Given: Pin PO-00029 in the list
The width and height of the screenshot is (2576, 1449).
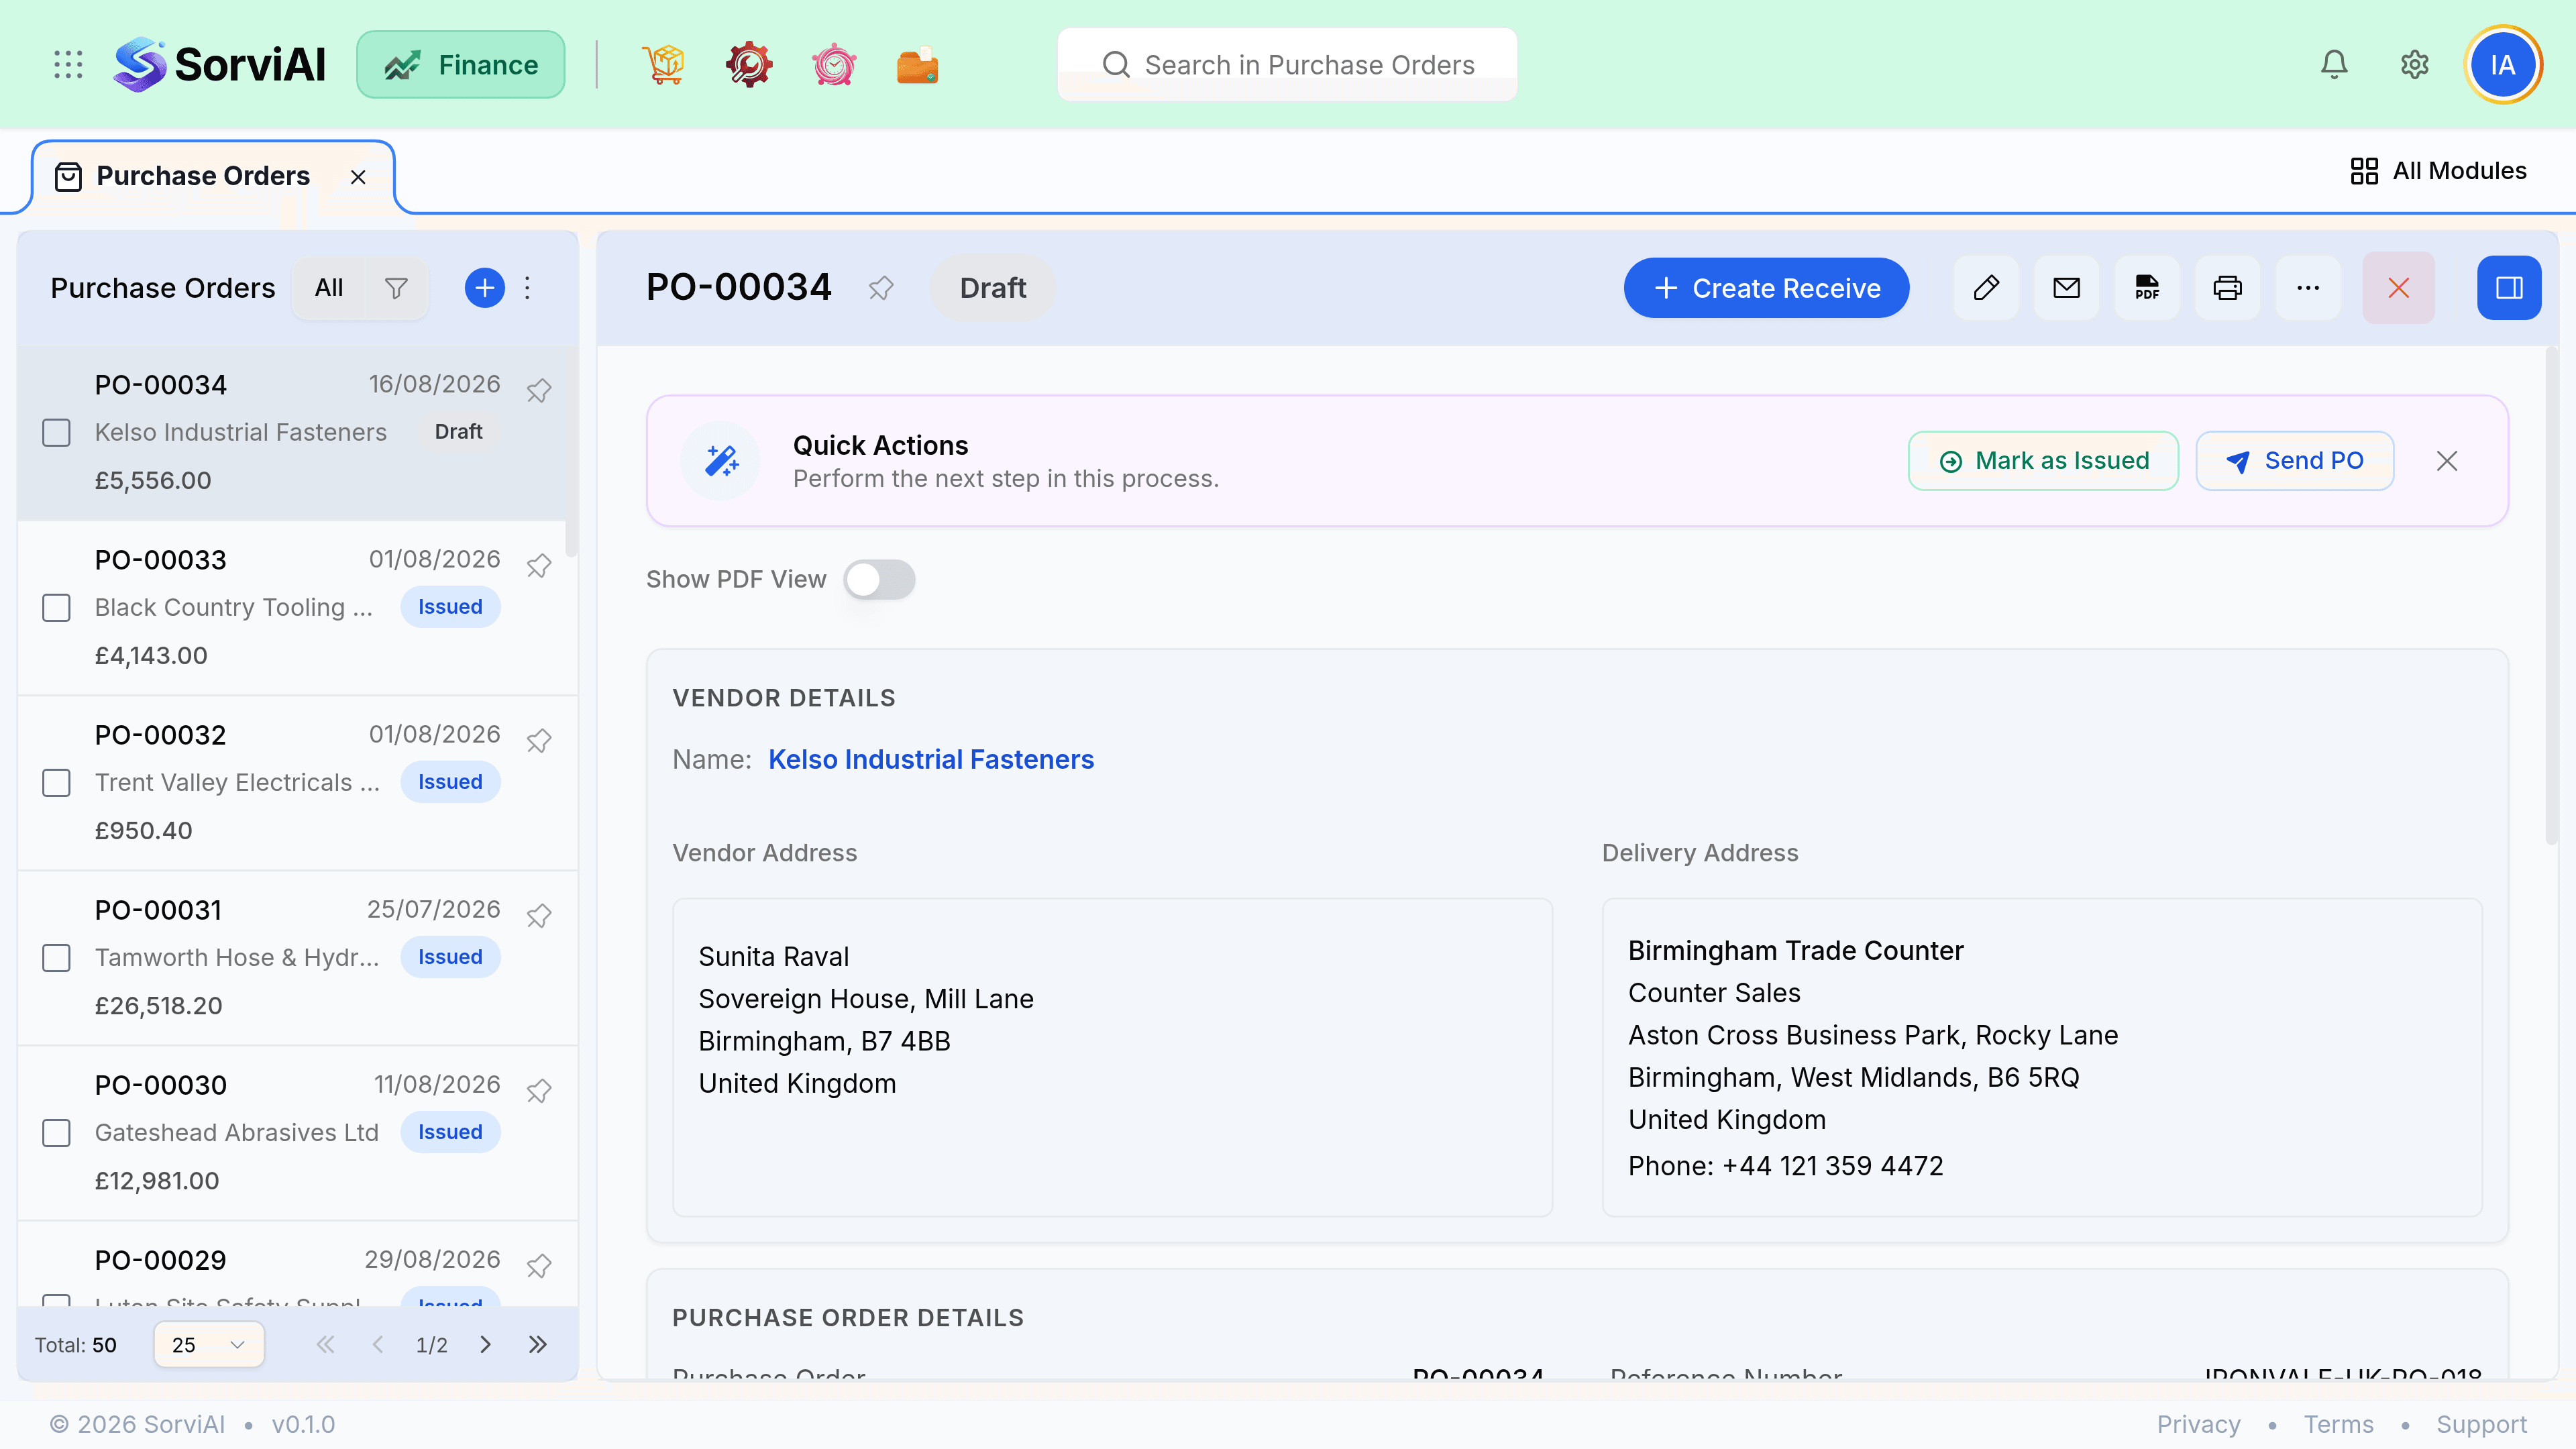Looking at the screenshot, I should (539, 1265).
